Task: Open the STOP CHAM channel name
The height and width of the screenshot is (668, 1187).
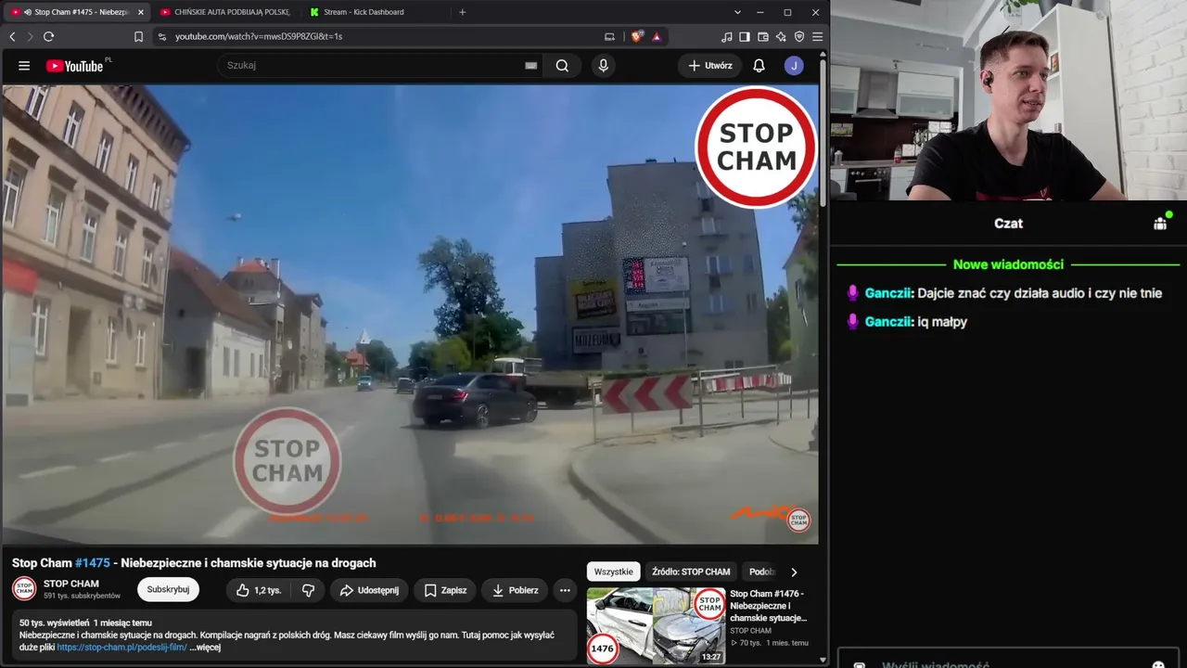Action: [71, 584]
